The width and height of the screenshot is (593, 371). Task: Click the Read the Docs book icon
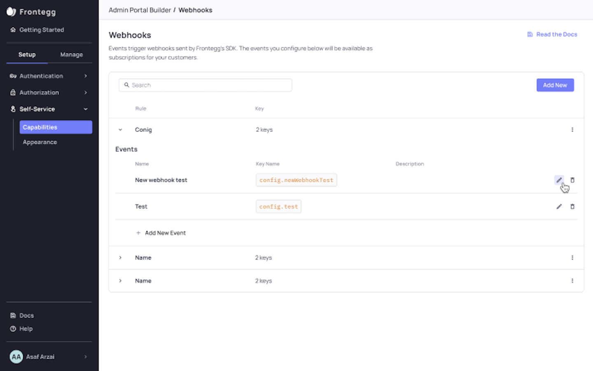point(530,34)
